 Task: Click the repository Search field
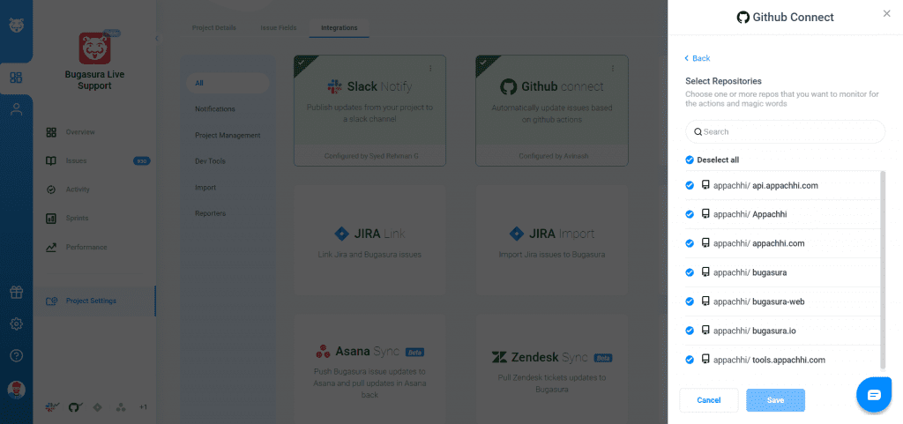point(785,131)
